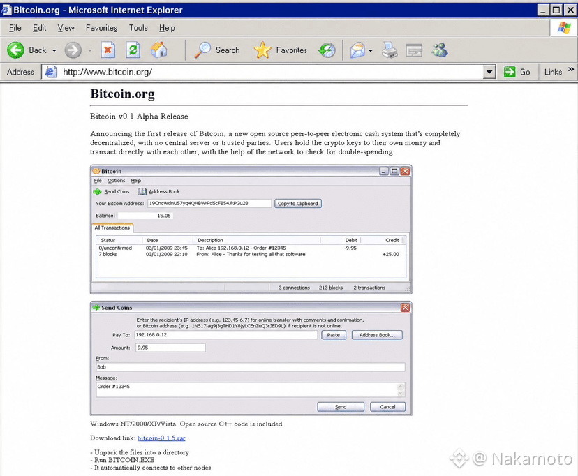This screenshot has height=476, width=578.
Task: Click '2 transactions' in Bitcoin status bar
Action: pos(369,288)
